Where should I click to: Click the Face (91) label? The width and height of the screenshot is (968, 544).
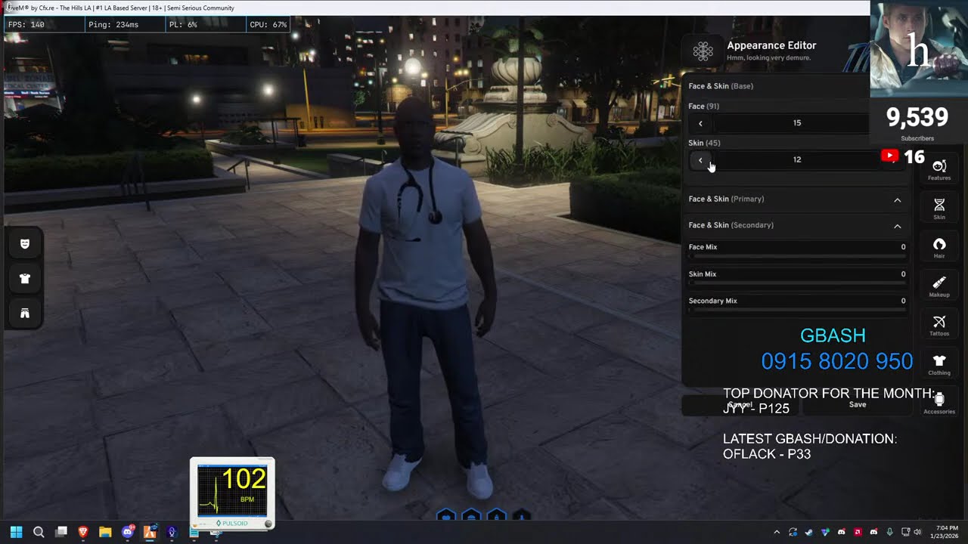[703, 107]
